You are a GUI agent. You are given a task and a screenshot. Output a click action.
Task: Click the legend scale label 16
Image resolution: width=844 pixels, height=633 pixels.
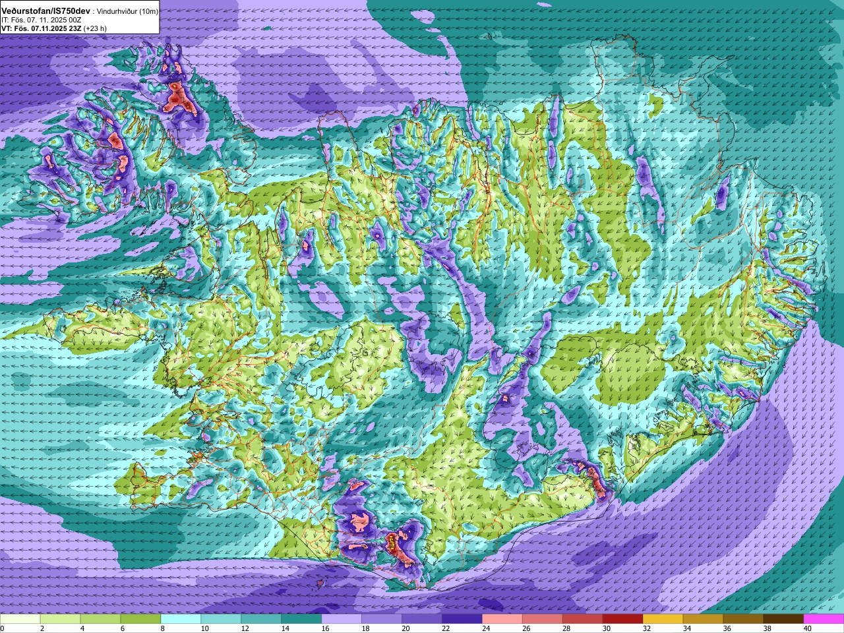pyautogui.click(x=325, y=629)
